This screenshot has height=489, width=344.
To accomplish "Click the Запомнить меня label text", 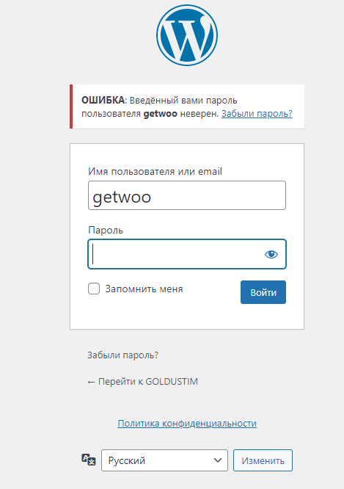I will pos(144,289).
